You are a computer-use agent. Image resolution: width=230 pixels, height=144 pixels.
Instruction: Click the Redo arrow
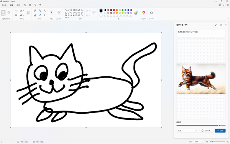pyautogui.click(x=40, y=5)
